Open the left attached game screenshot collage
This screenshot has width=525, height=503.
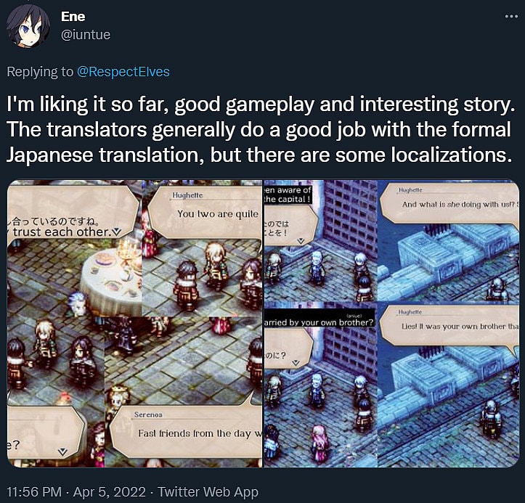click(134, 324)
